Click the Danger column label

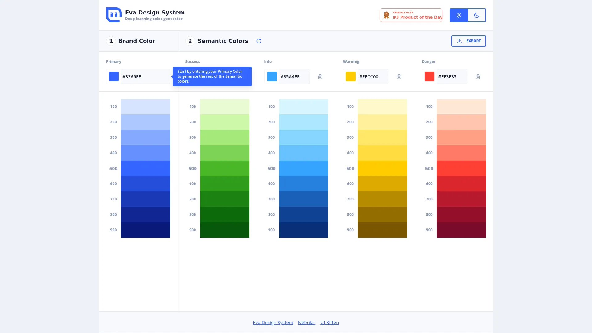tap(429, 62)
